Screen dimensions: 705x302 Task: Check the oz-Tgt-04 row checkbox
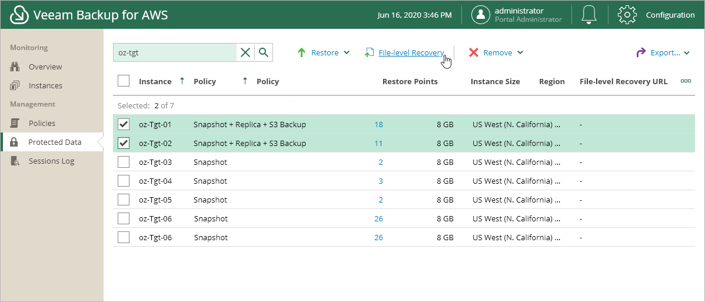[x=123, y=181]
